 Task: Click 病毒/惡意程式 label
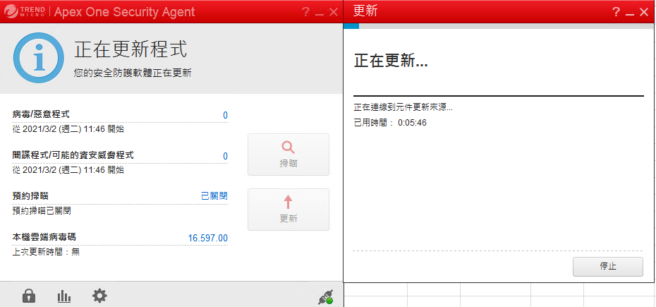(x=41, y=114)
